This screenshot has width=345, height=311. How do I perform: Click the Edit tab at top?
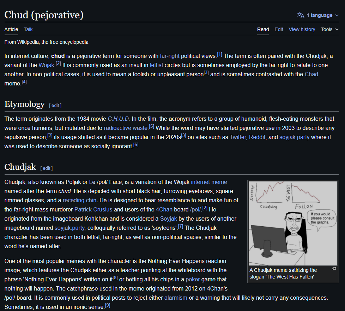[279, 29]
